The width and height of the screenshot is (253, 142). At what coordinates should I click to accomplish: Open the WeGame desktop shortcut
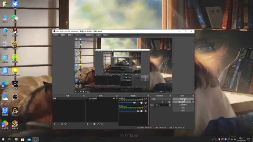[x=15, y=112]
